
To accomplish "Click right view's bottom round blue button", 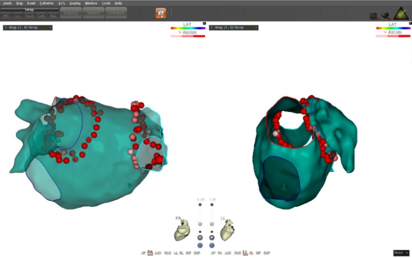I will coord(211,245).
